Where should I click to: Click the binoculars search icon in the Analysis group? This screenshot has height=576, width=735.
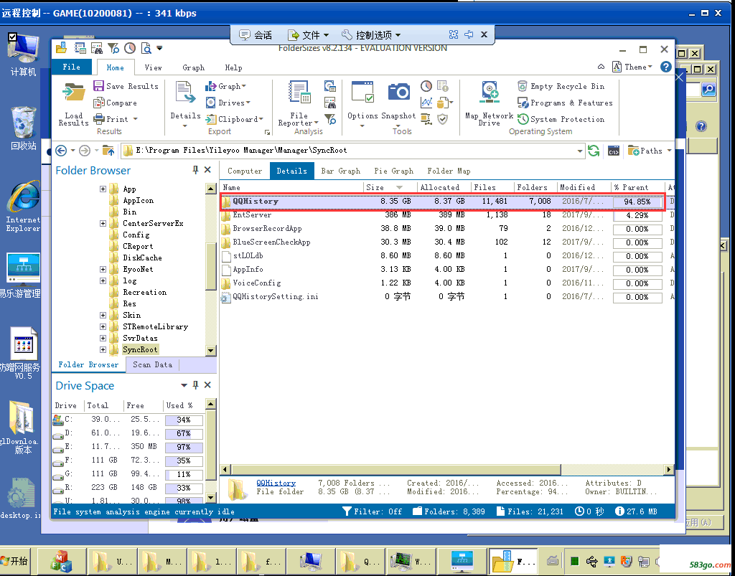[330, 103]
